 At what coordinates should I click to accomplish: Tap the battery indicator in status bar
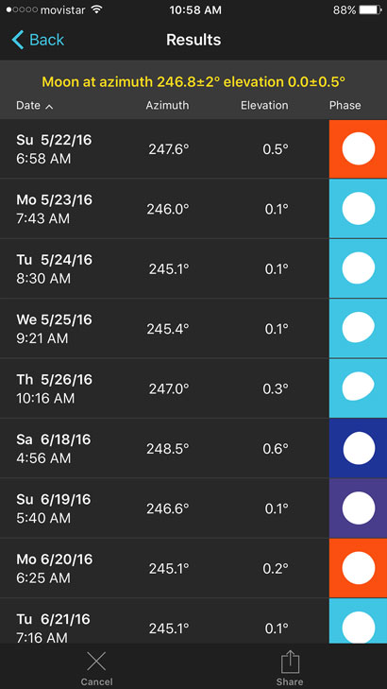[x=369, y=10]
